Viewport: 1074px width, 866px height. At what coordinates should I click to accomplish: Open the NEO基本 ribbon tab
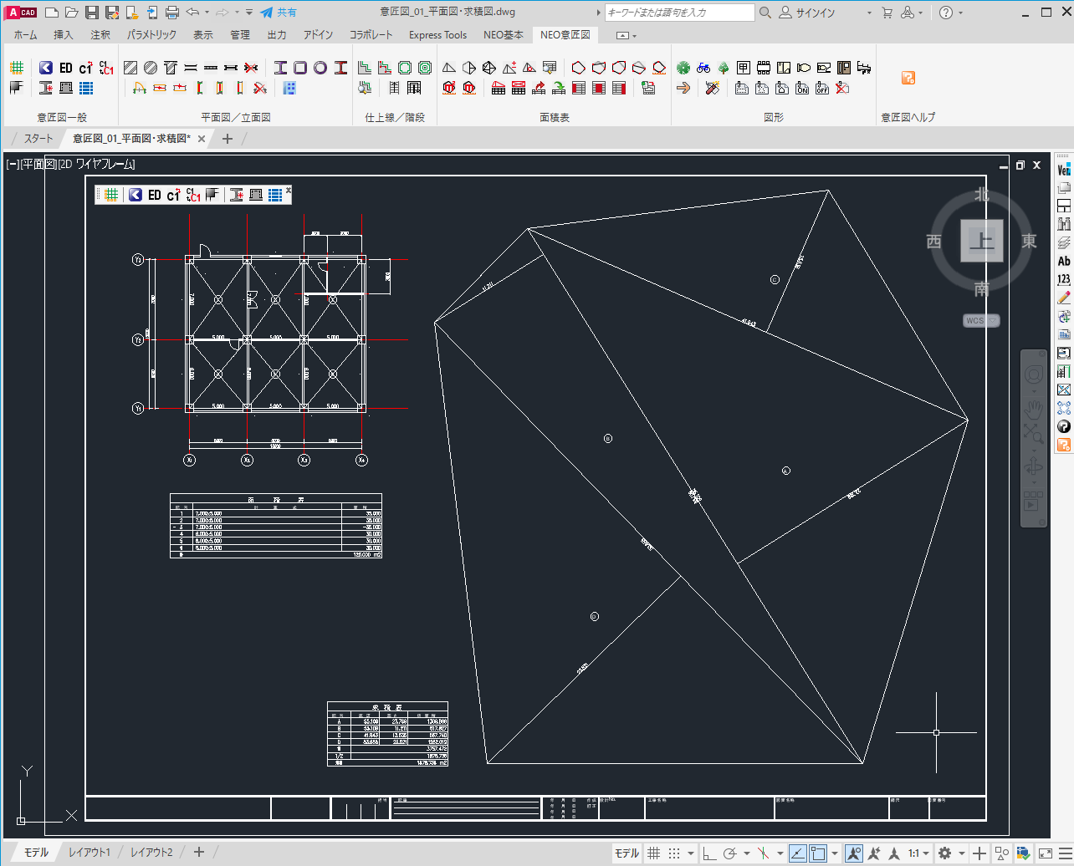[504, 35]
